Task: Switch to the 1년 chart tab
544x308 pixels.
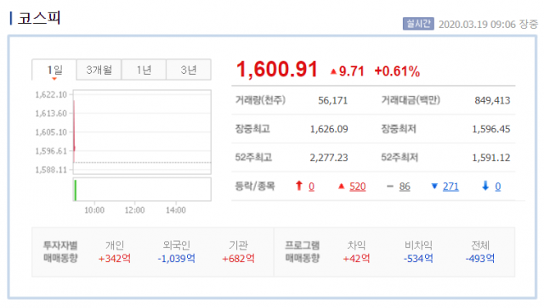Action: coord(144,70)
